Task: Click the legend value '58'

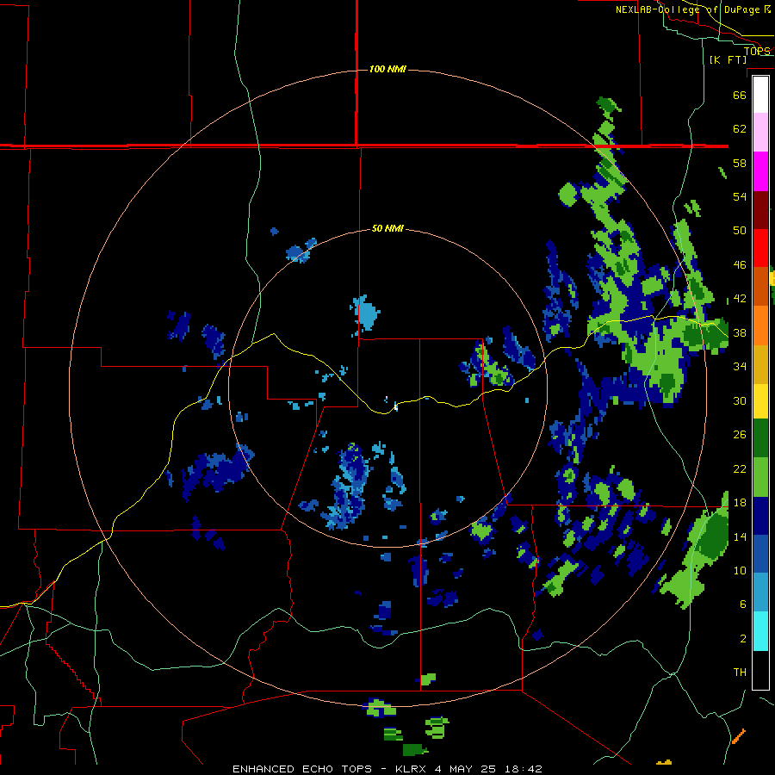Action: point(740,163)
